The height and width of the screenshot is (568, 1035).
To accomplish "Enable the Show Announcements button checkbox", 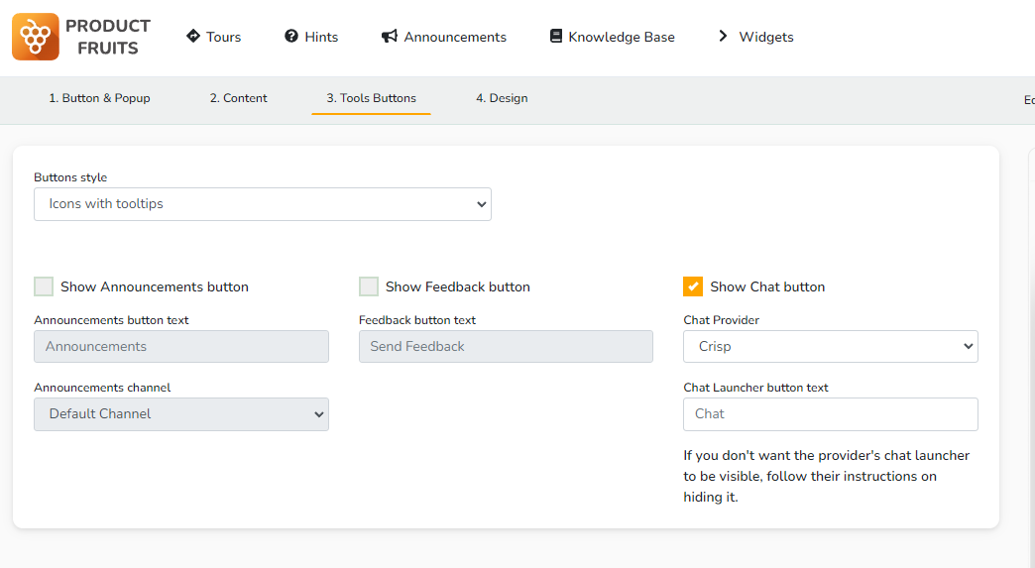I will click(x=44, y=286).
